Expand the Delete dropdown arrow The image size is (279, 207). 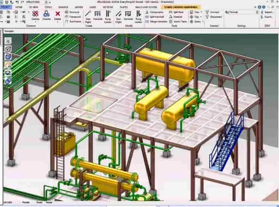(58, 22)
